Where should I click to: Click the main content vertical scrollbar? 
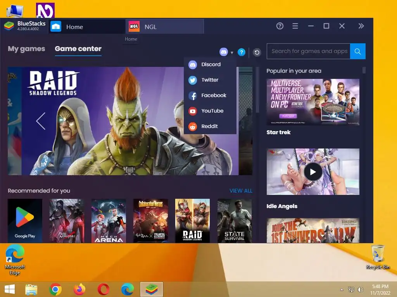[257, 90]
